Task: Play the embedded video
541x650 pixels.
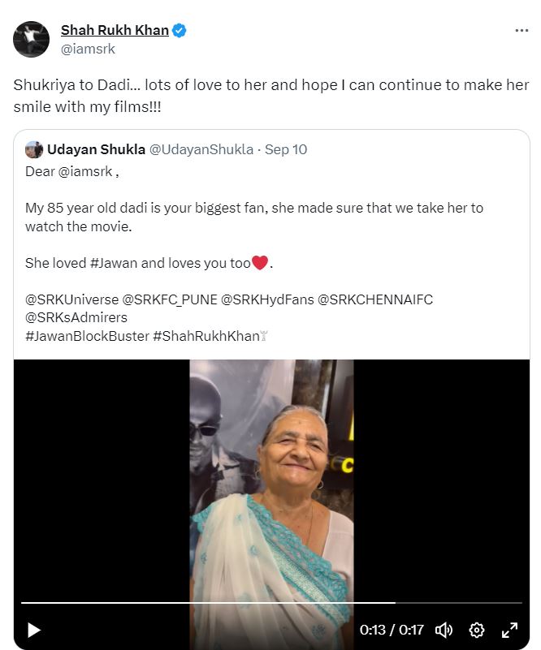Action: click(33, 629)
